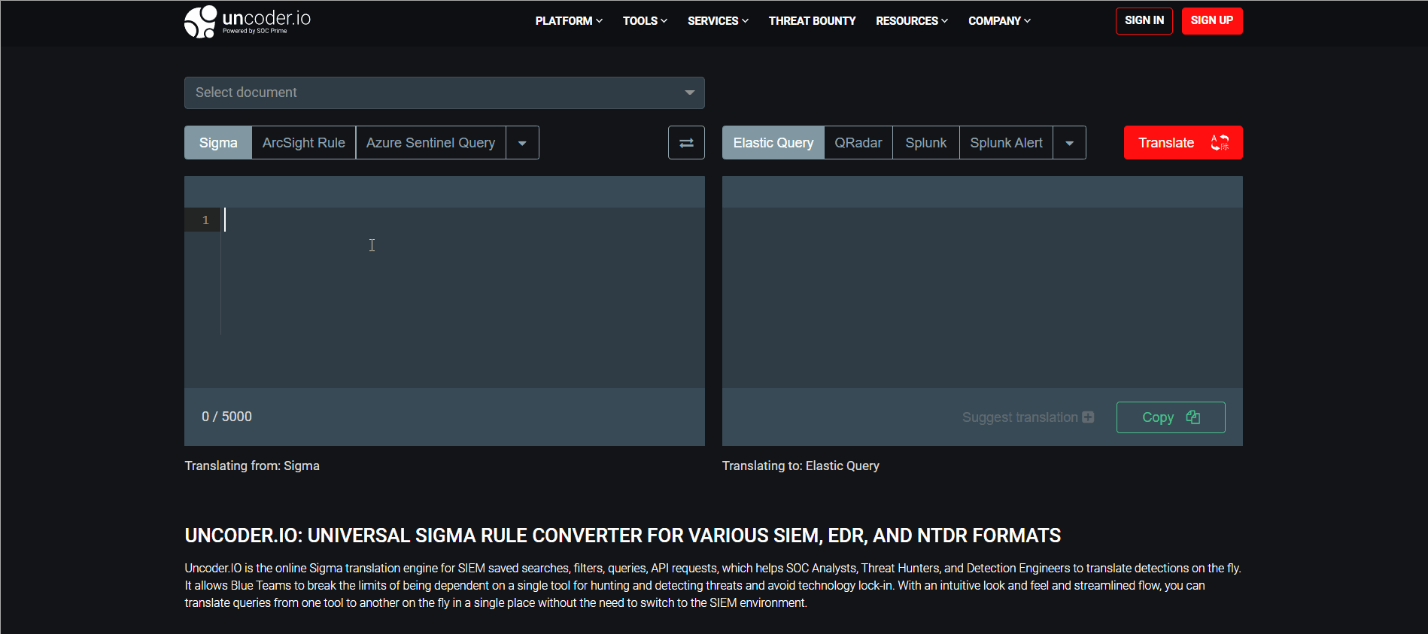Click the red Translate button
Viewport: 1428px width, 634px height.
click(1183, 143)
